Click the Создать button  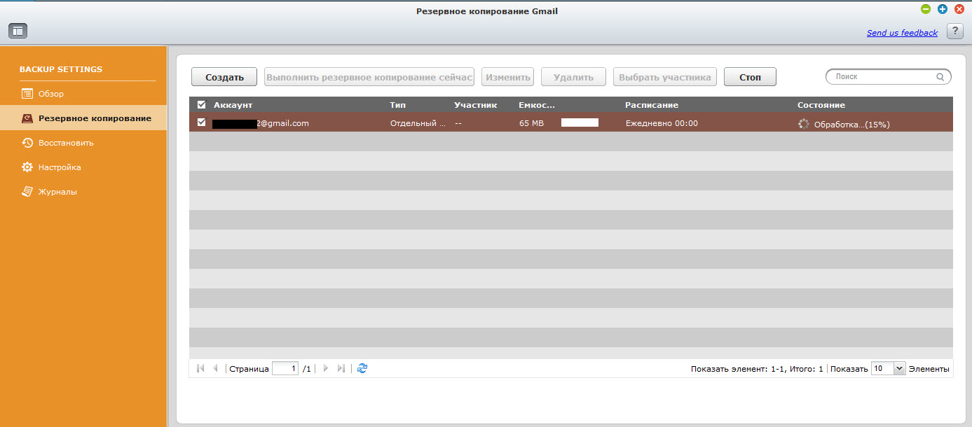coord(224,77)
